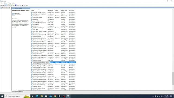Open Properties from the toolbar icon
Image resolution: width=174 pixels, height=98 pixels.
[9, 5]
